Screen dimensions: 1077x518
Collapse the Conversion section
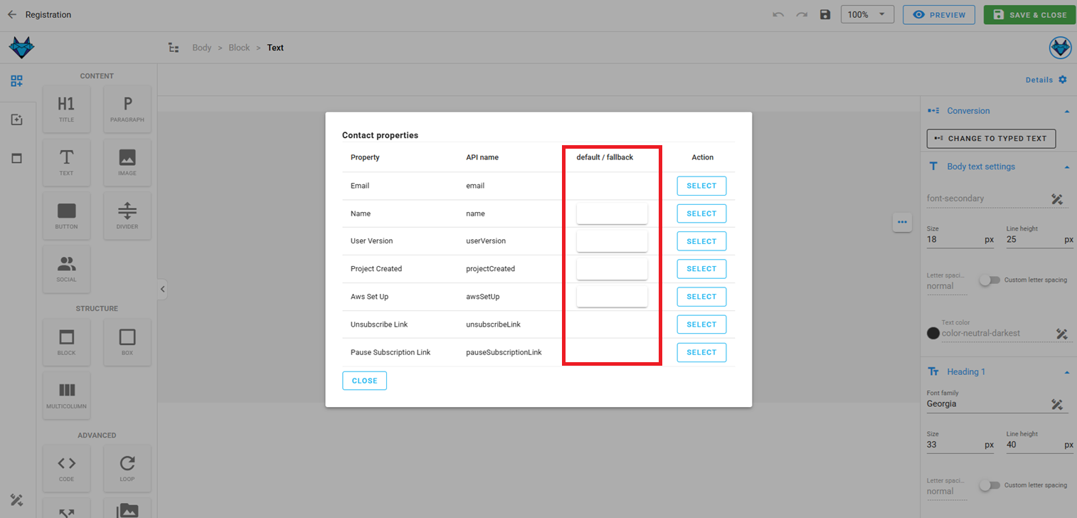pyautogui.click(x=1066, y=110)
